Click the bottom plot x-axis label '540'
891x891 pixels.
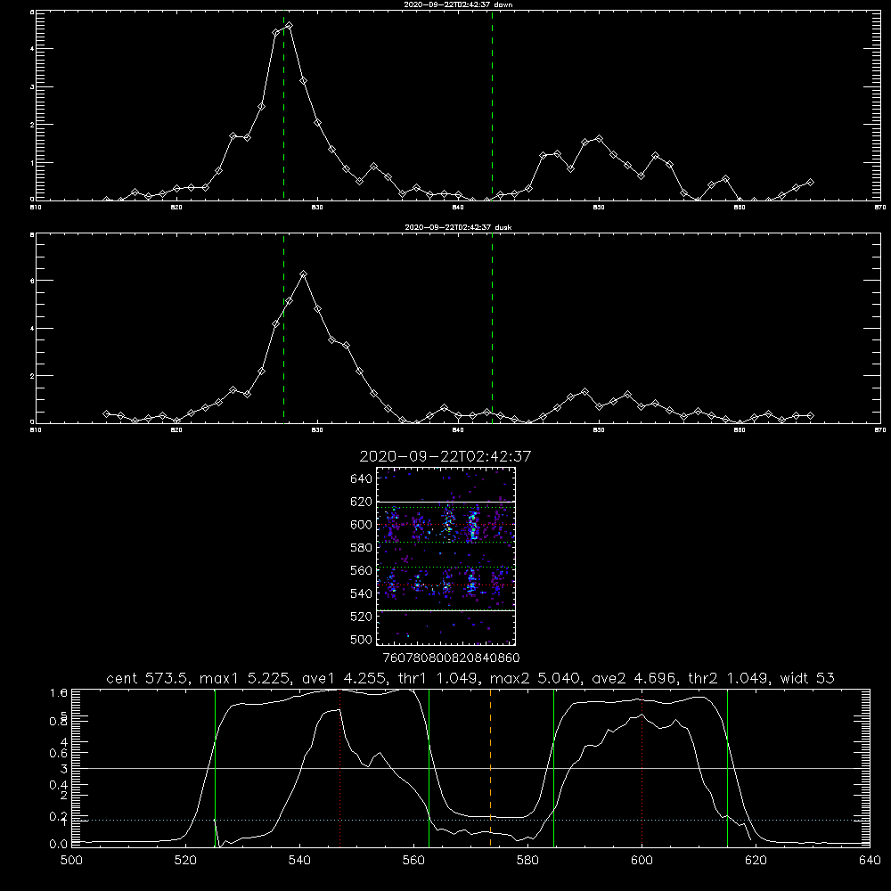299,861
